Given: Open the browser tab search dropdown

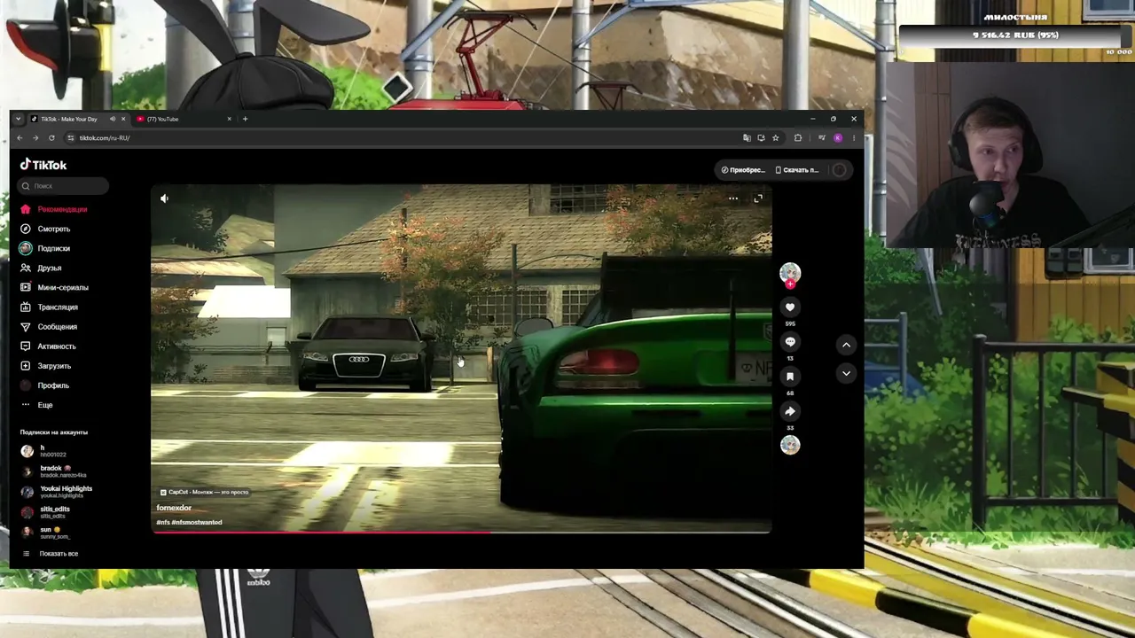Looking at the screenshot, I should tap(18, 119).
